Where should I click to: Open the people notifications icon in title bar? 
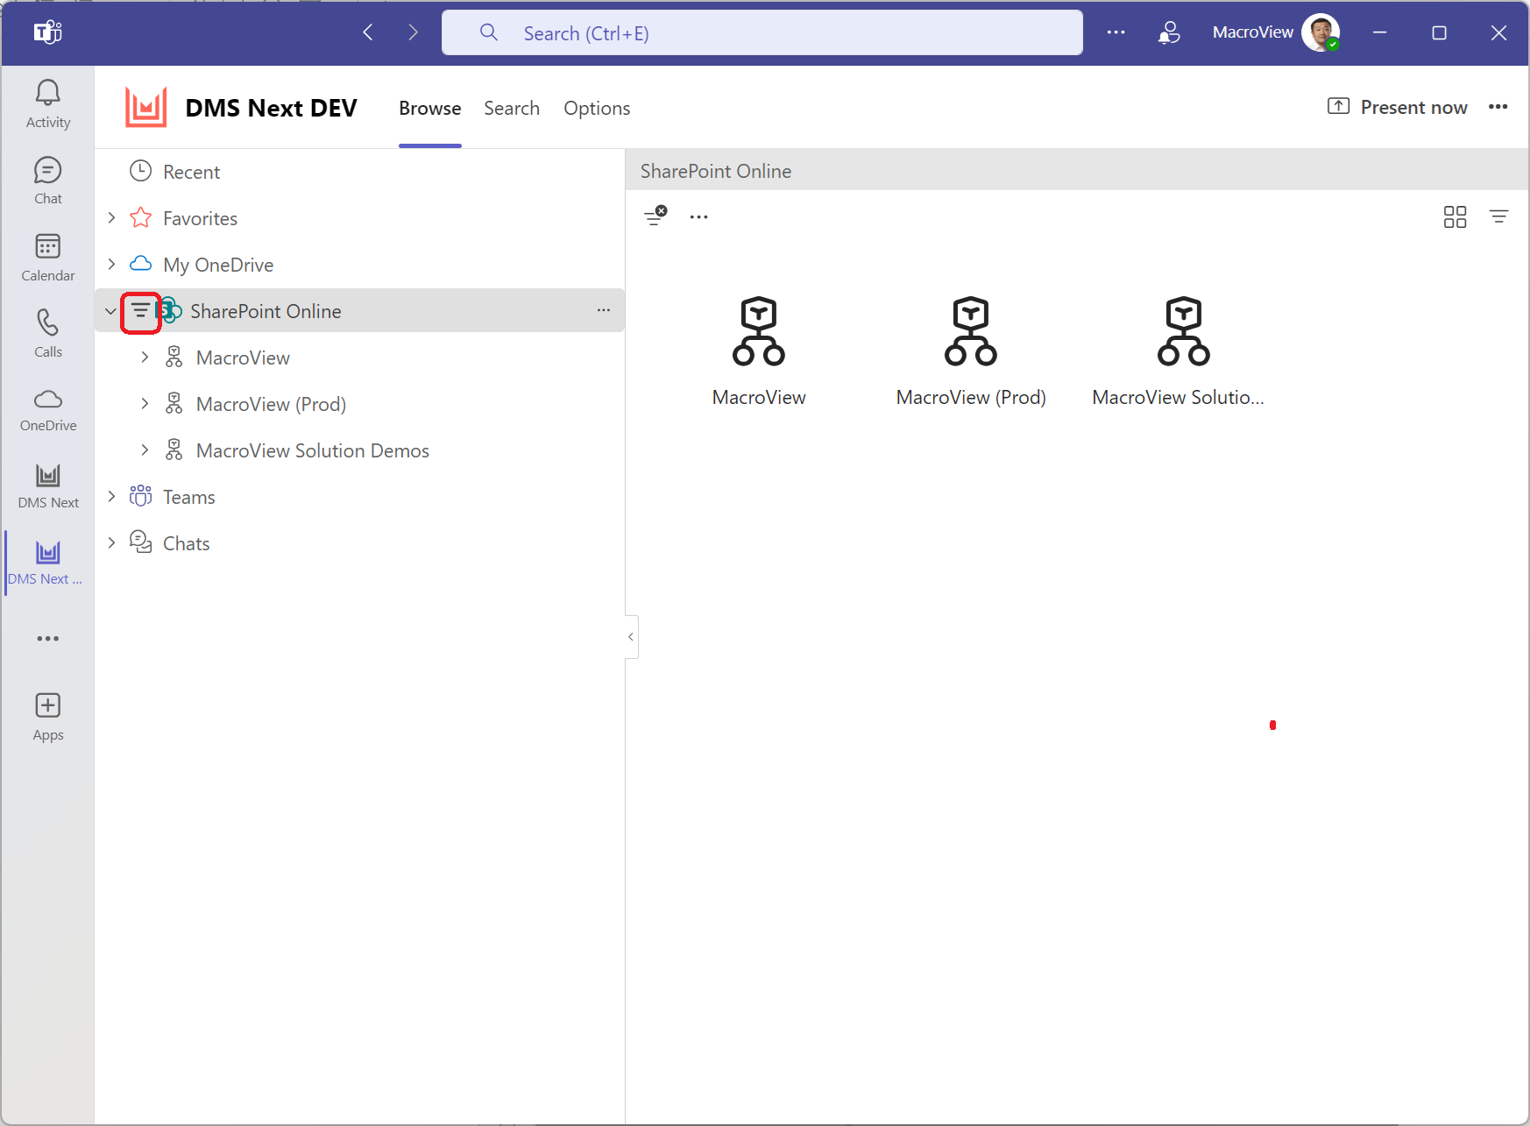(x=1169, y=32)
